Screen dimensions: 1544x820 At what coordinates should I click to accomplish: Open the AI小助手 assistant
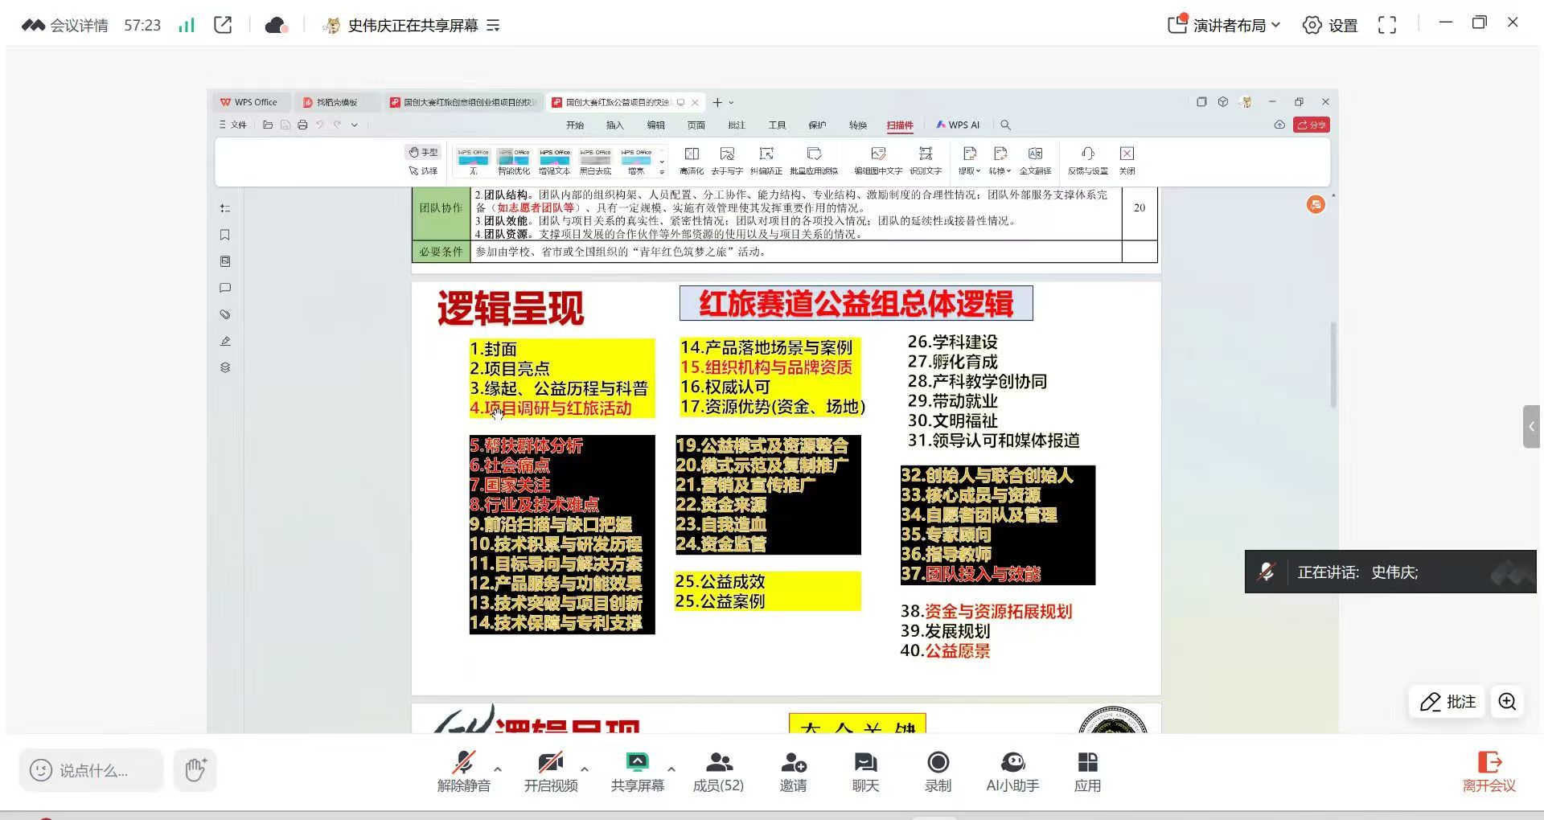(1012, 770)
